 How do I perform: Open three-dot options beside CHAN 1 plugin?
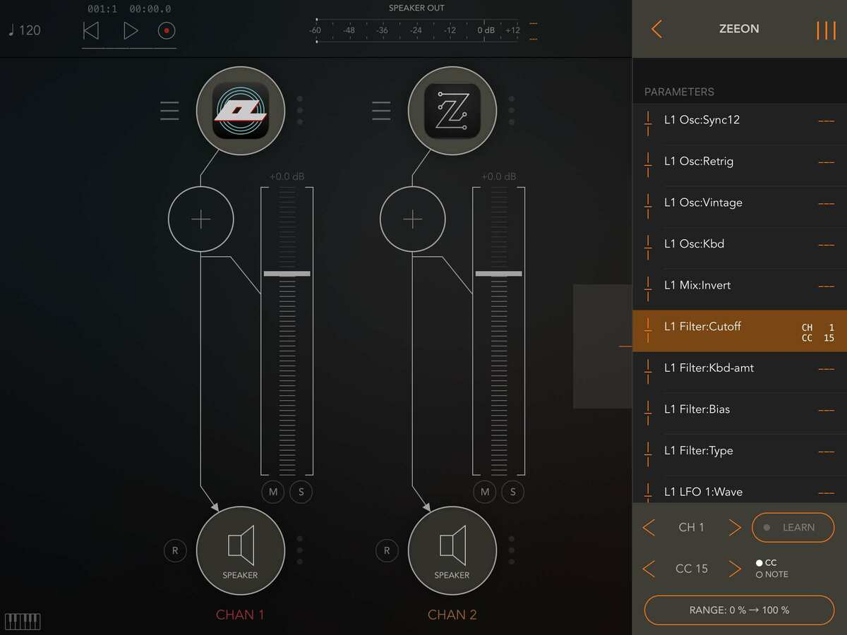300,111
